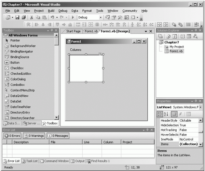Screen dimensions: 205x171
Task: Switch to the Start Page tab
Action: coord(73,31)
